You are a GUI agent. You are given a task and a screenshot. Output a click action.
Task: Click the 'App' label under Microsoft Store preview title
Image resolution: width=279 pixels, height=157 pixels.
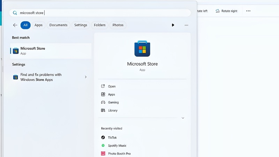(142, 70)
